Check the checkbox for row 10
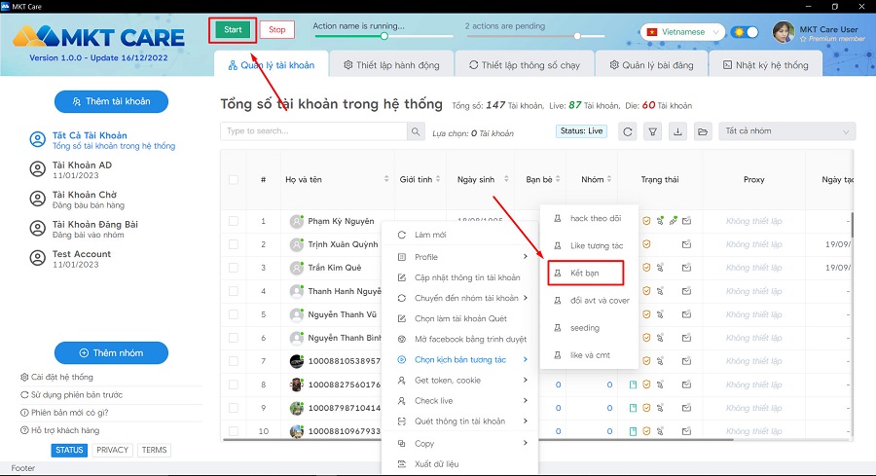The width and height of the screenshot is (876, 476). (234, 431)
